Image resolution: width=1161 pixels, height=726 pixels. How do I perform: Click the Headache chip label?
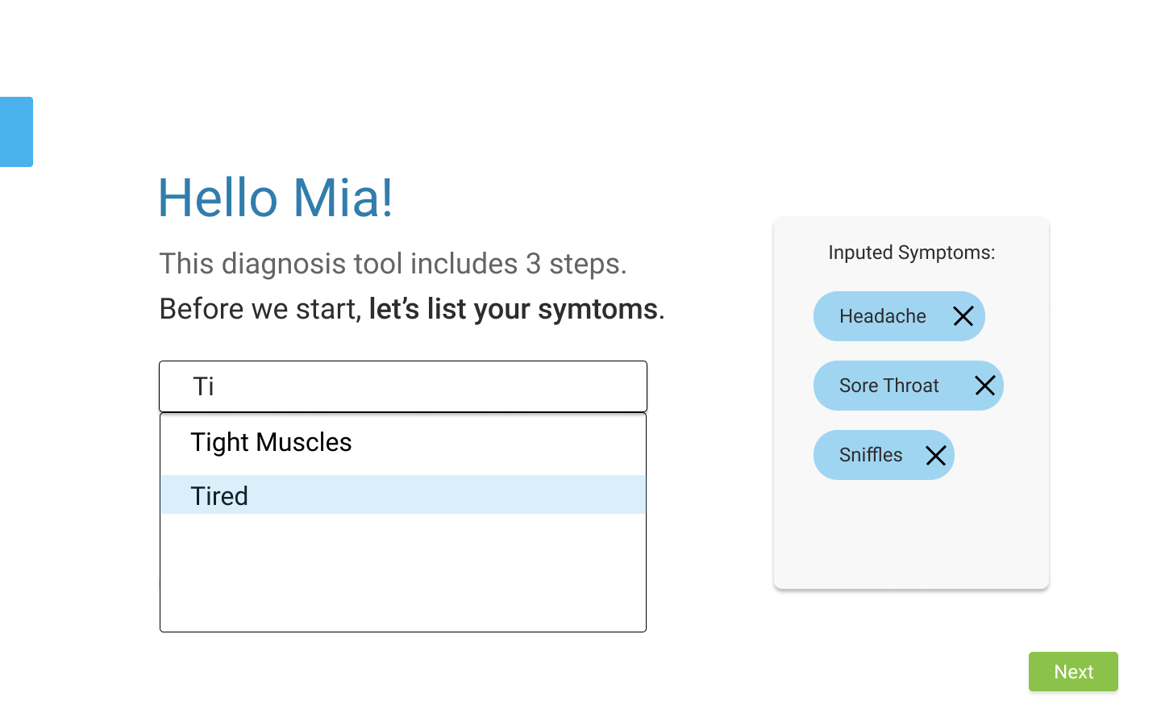click(x=882, y=316)
